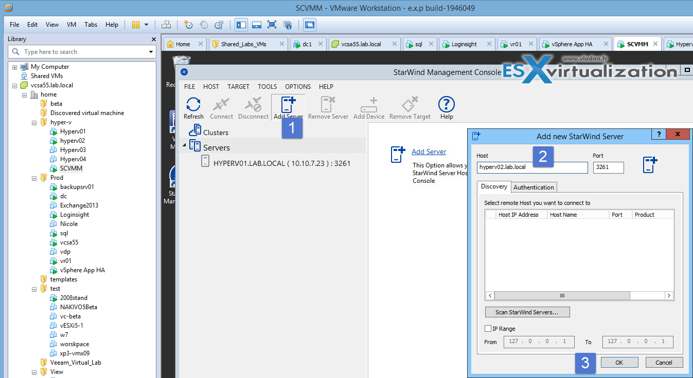This screenshot has height=378, width=693.
Task: Open the VMware File menu
Action: point(14,24)
